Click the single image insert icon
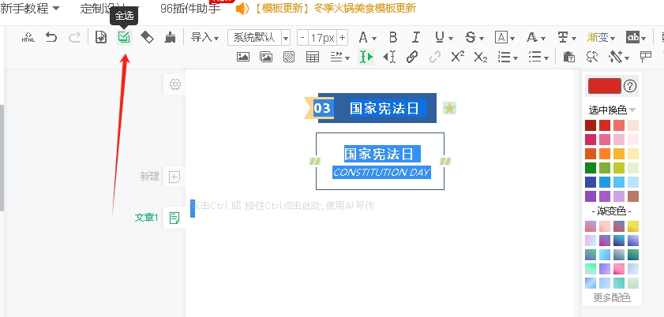Screen dimensions: 664x317 [x=243, y=57]
